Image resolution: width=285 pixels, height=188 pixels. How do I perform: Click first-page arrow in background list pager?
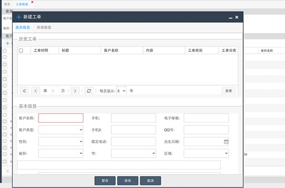[x=8, y=171]
